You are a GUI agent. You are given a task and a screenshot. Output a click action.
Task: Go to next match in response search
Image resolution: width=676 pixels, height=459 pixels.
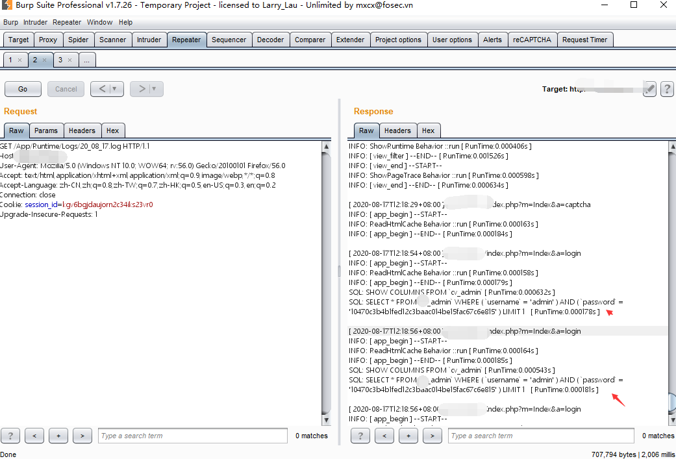432,436
